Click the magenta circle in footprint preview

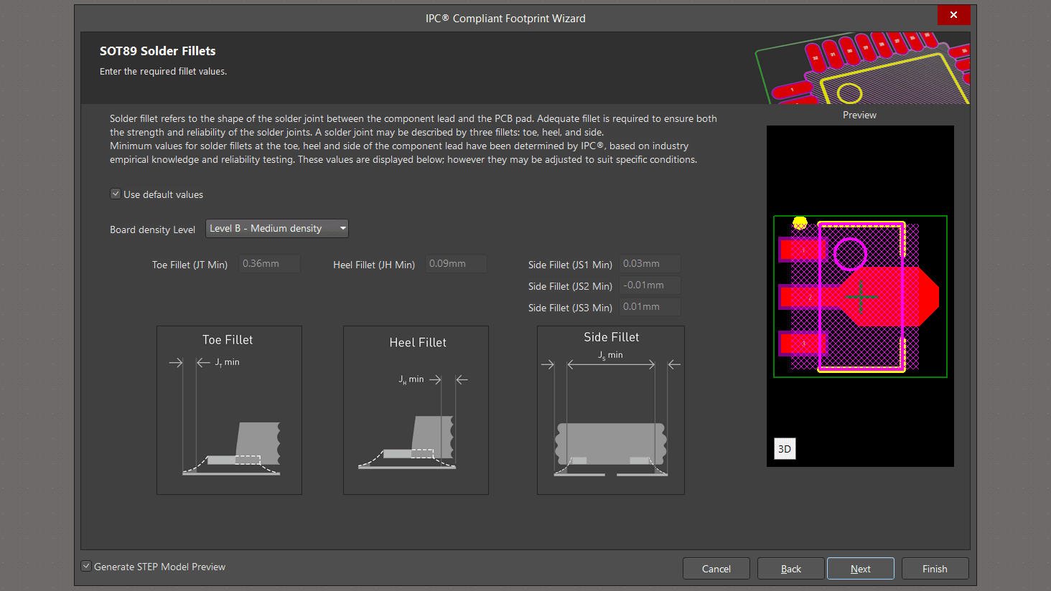(x=850, y=254)
